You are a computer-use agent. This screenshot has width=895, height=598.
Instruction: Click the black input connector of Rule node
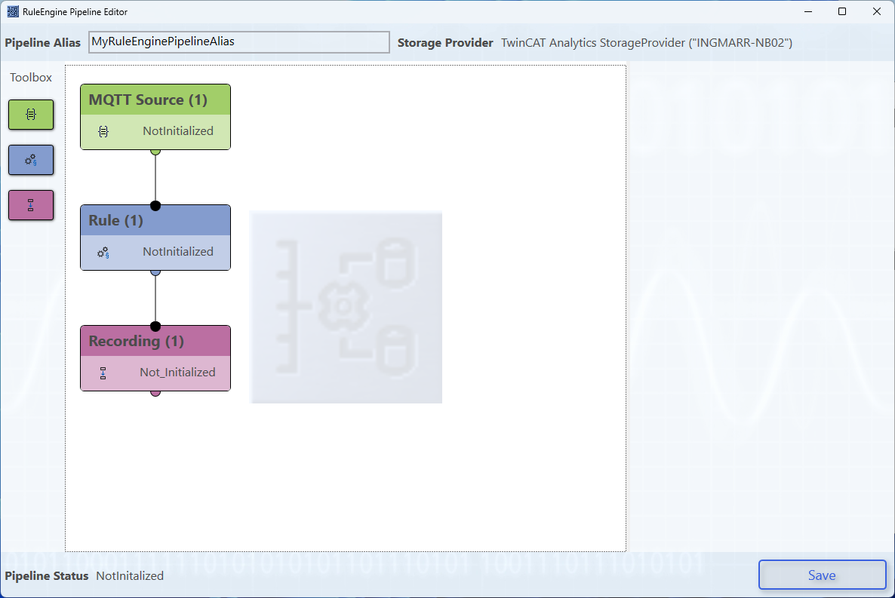point(155,205)
